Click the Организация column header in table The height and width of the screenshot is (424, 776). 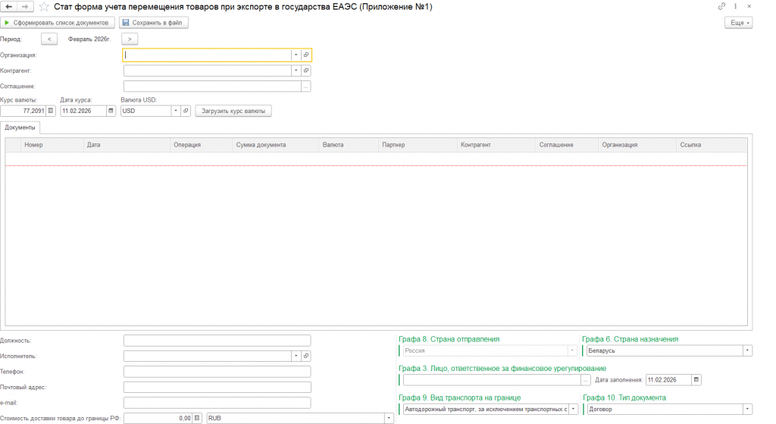(x=637, y=145)
